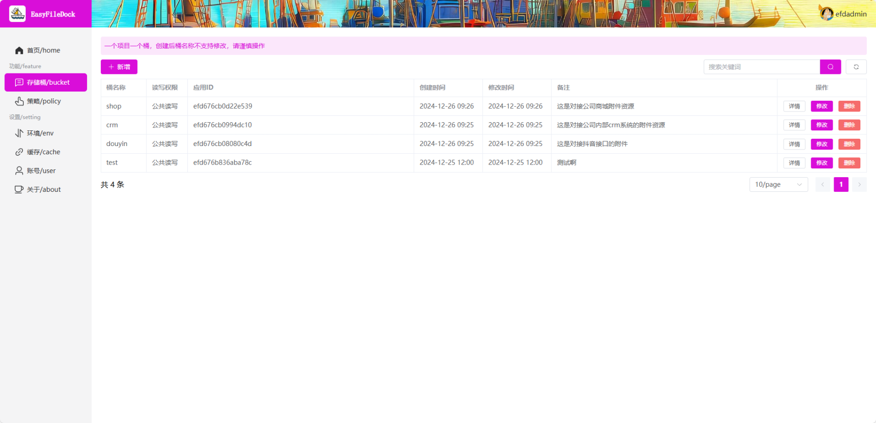Viewport: 876px width, 423px height.
Task: Click 修改 for the crm bucket
Action: click(x=821, y=125)
